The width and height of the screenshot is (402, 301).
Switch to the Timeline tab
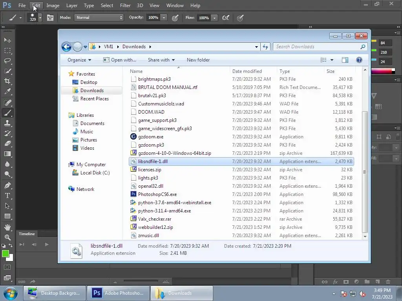(27, 234)
